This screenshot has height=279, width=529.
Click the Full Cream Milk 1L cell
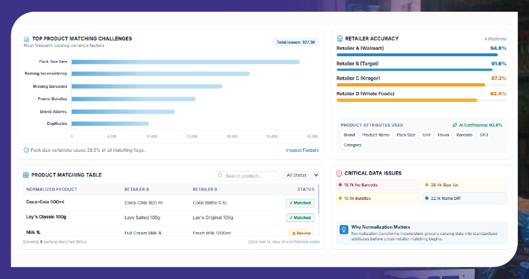coord(143,233)
